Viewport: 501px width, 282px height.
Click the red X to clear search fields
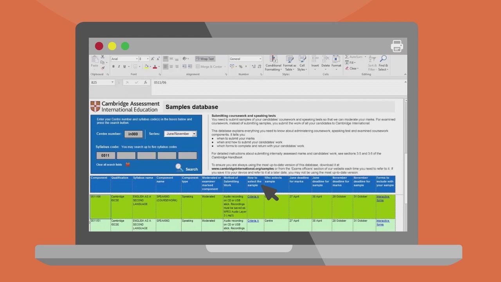tap(128, 164)
